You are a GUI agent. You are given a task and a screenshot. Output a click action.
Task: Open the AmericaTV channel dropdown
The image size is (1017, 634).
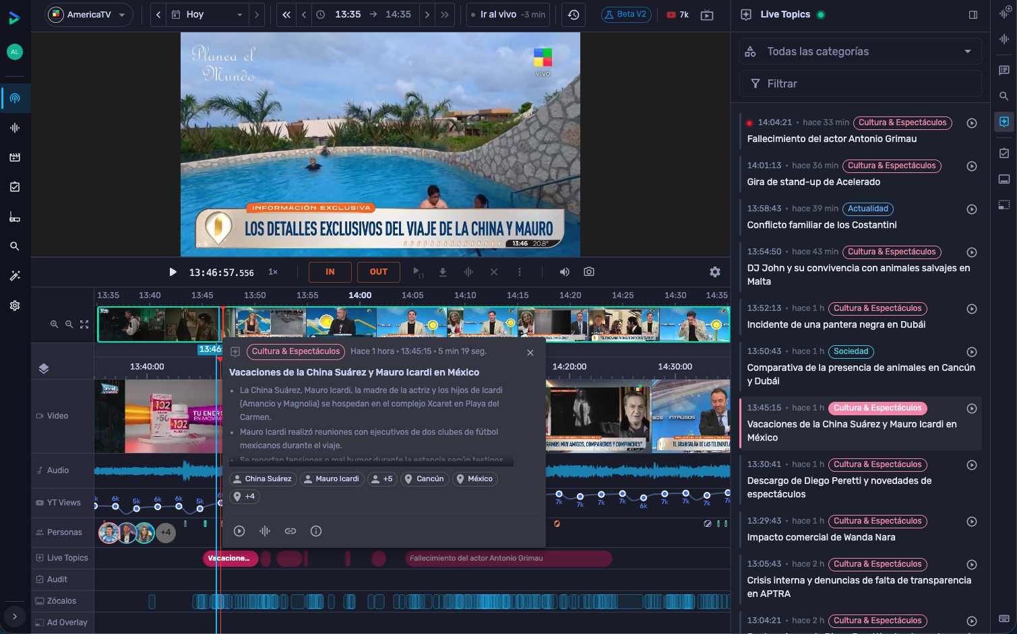(x=89, y=14)
